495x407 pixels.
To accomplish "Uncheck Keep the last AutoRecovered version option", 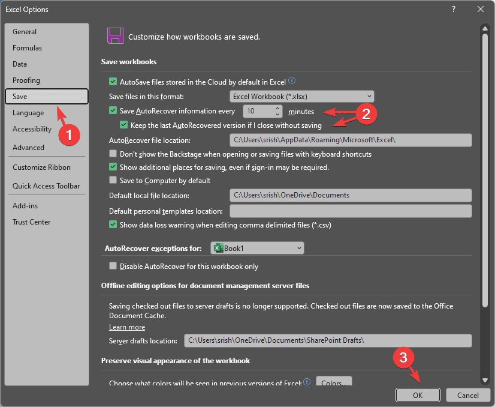I will 123,124.
